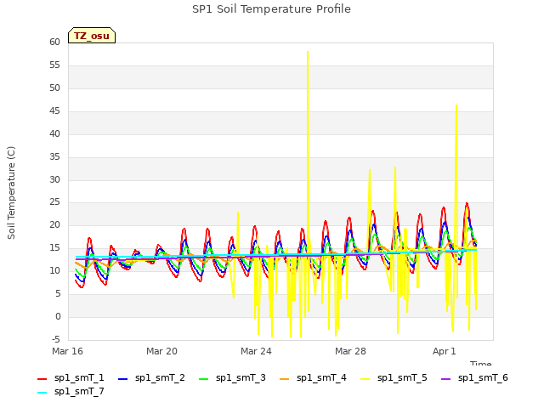Screen dimensions: 544x408
Task: Click the chart title SP1 Soil Temperature Profile
Action: pos(271,9)
